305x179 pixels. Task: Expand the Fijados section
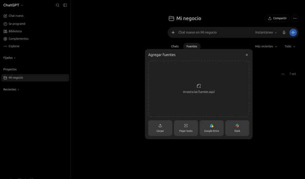(10, 58)
